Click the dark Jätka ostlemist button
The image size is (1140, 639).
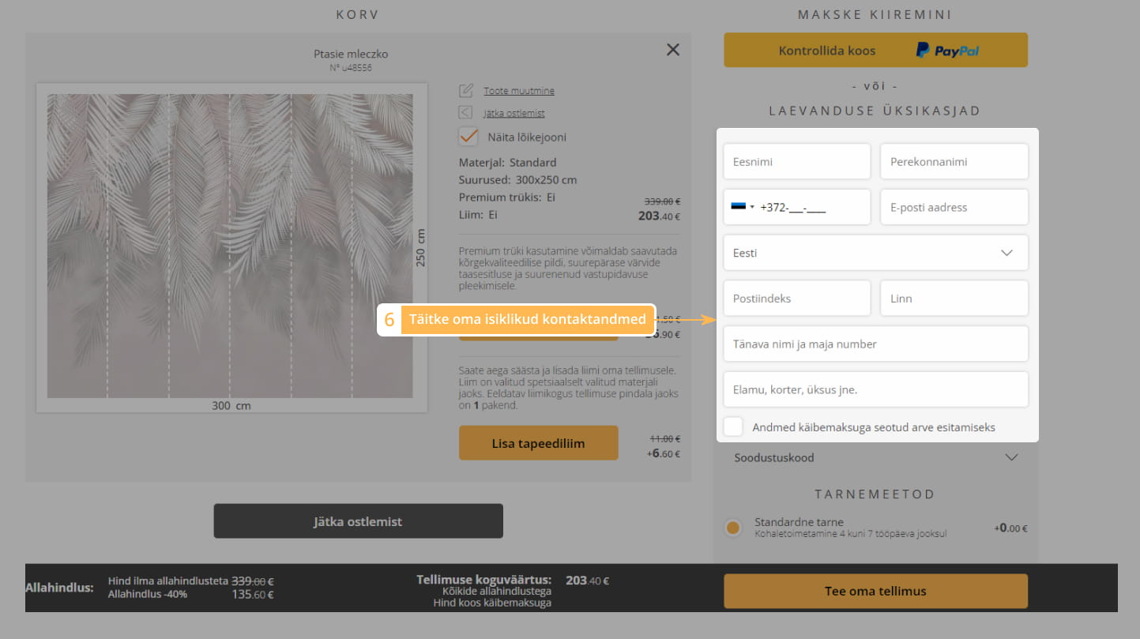(x=358, y=521)
